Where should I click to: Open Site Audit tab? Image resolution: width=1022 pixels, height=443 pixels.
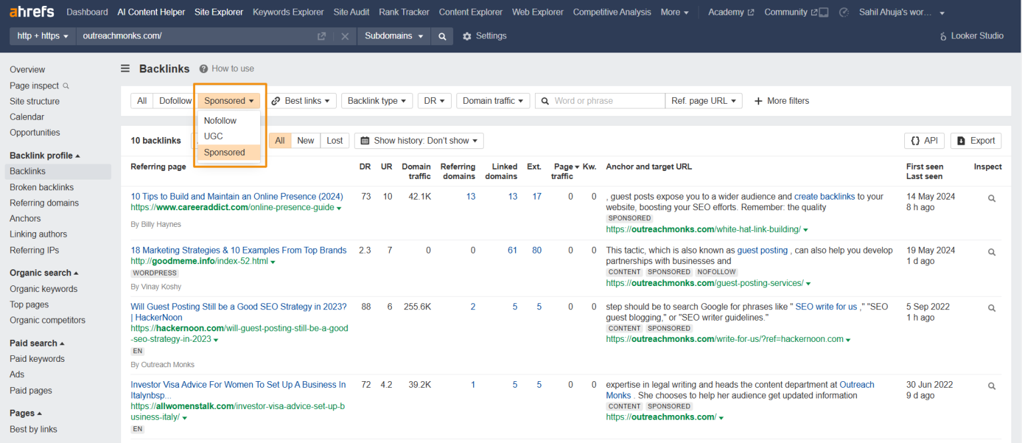pyautogui.click(x=351, y=12)
